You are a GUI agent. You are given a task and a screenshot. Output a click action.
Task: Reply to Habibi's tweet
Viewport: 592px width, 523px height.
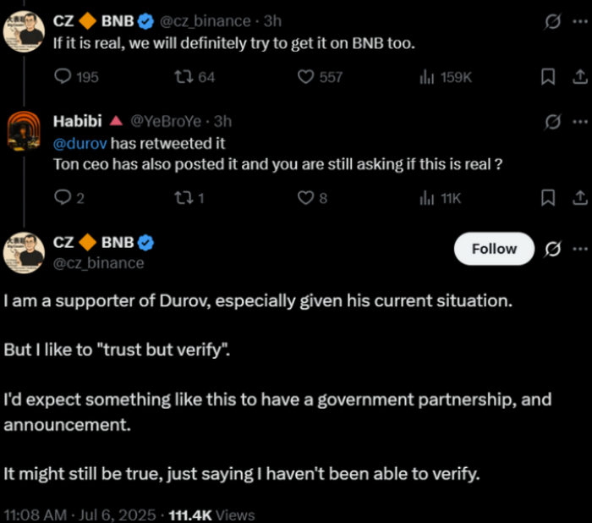tap(63, 198)
